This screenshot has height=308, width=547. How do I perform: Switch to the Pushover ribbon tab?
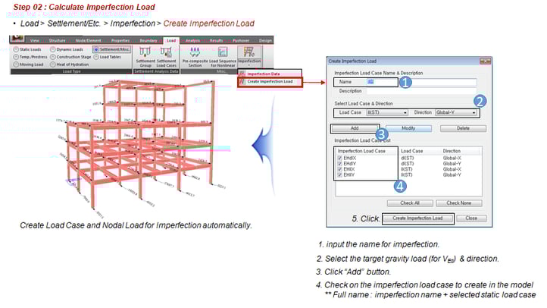click(241, 40)
